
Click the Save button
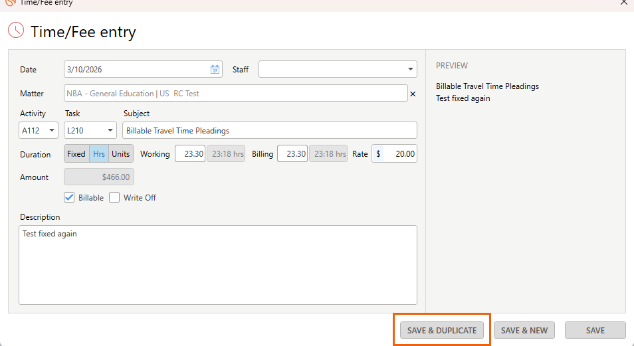point(595,330)
